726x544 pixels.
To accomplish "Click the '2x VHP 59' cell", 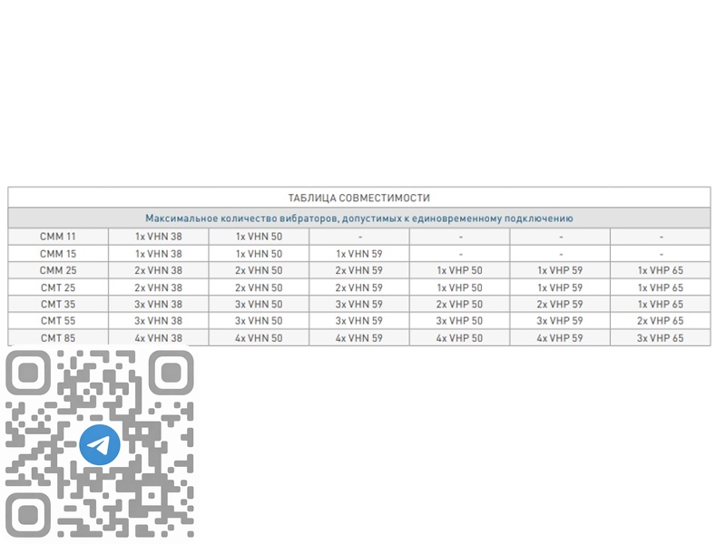I will (559, 304).
